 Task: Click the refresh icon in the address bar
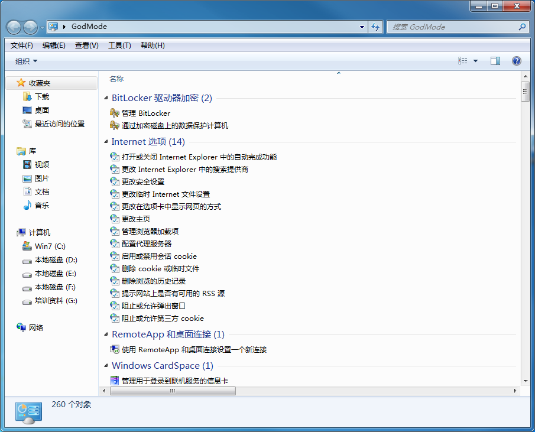376,27
